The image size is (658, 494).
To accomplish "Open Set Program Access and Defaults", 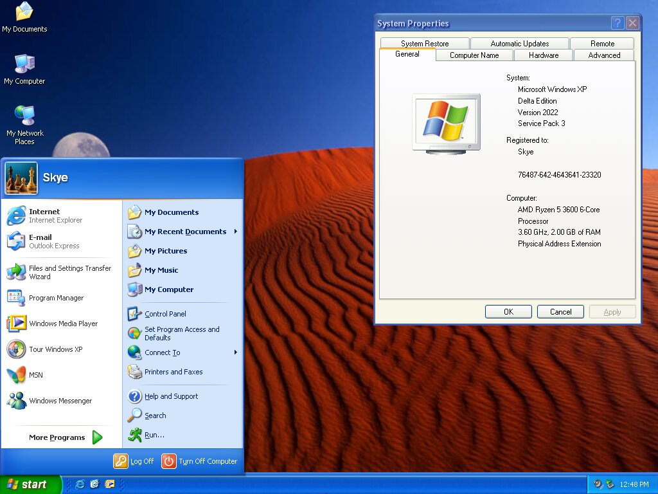I will pos(184,333).
